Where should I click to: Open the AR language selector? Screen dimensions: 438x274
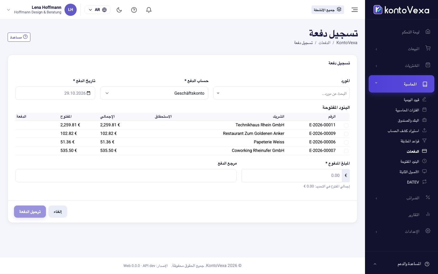tap(97, 10)
